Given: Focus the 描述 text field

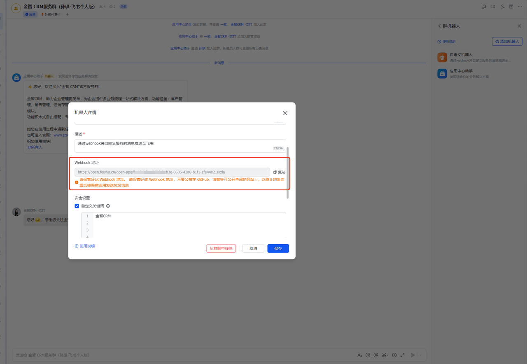Looking at the screenshot, I should (180, 146).
